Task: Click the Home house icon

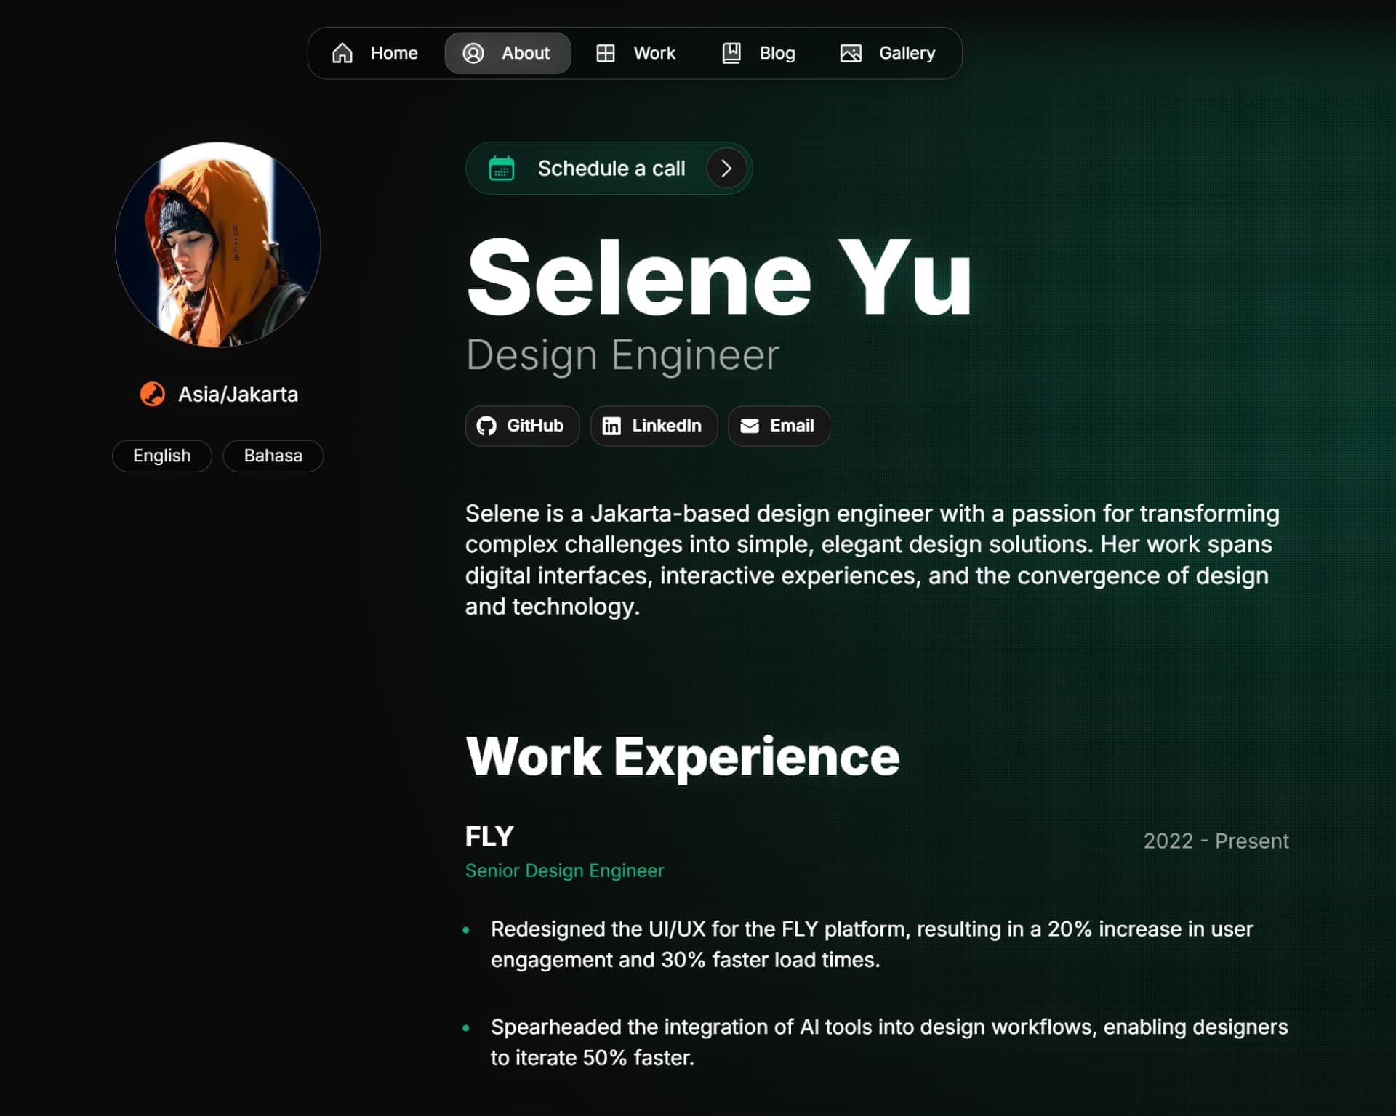Action: pyautogui.click(x=342, y=53)
